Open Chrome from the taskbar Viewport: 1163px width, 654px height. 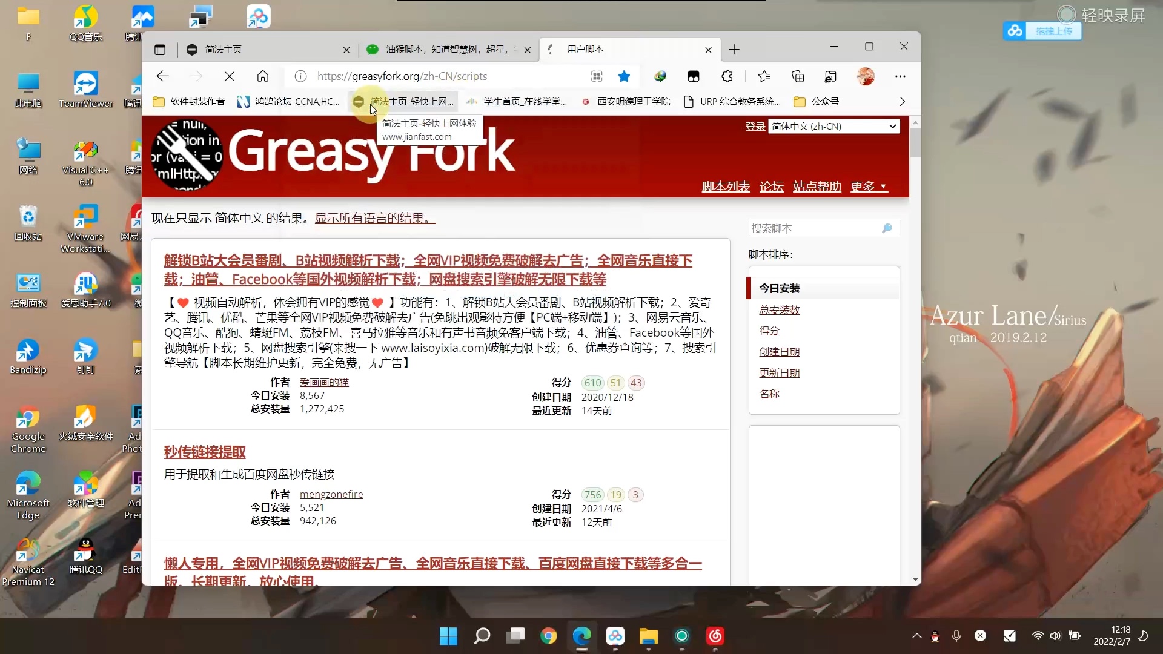coord(549,636)
